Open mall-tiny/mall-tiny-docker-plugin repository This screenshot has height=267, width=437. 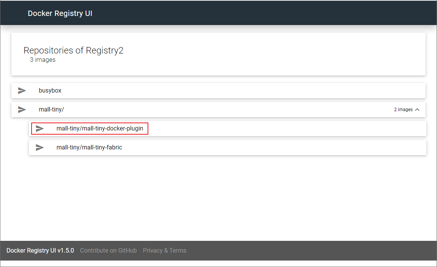[100, 128]
